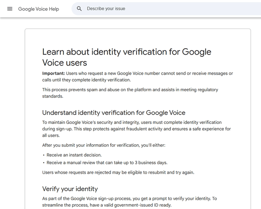Click the paragraph starting 'To maintain Google Voice's security'
The image size is (261, 209).
[137, 129]
